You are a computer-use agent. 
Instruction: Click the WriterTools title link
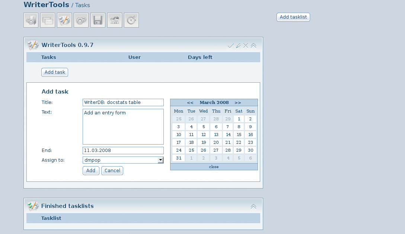[x=47, y=4]
